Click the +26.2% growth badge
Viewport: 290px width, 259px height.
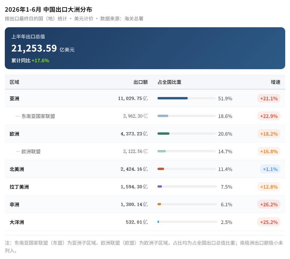tap(269, 205)
